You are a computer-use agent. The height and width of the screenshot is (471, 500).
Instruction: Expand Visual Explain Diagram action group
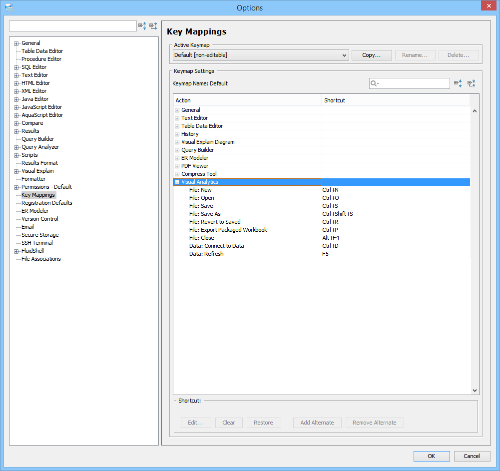point(177,142)
